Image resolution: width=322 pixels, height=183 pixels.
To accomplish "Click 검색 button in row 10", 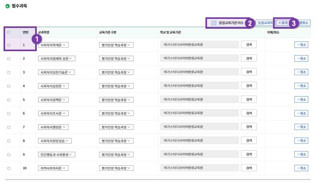I will point(249,168).
